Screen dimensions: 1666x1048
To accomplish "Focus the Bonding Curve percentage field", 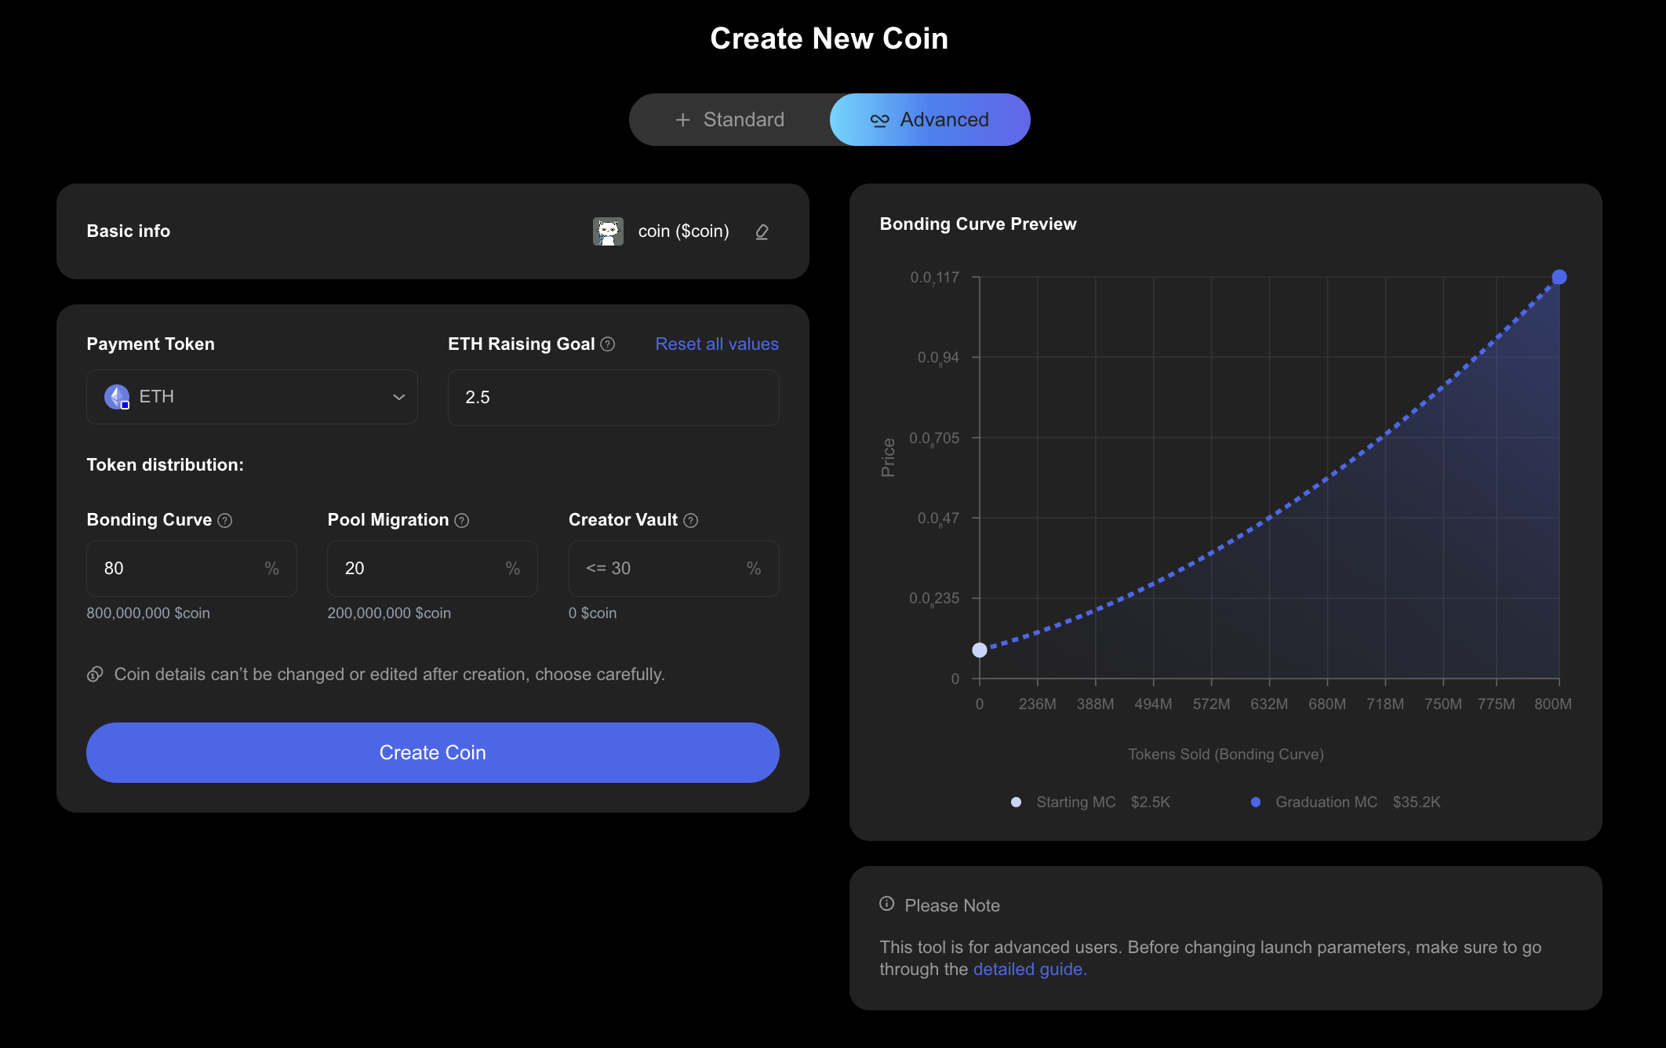I will click(180, 569).
